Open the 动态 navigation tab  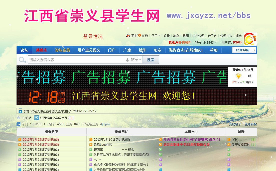point(158,50)
